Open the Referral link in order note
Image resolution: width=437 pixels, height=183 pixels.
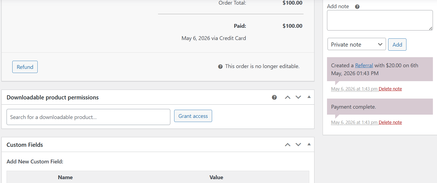pos(364,65)
